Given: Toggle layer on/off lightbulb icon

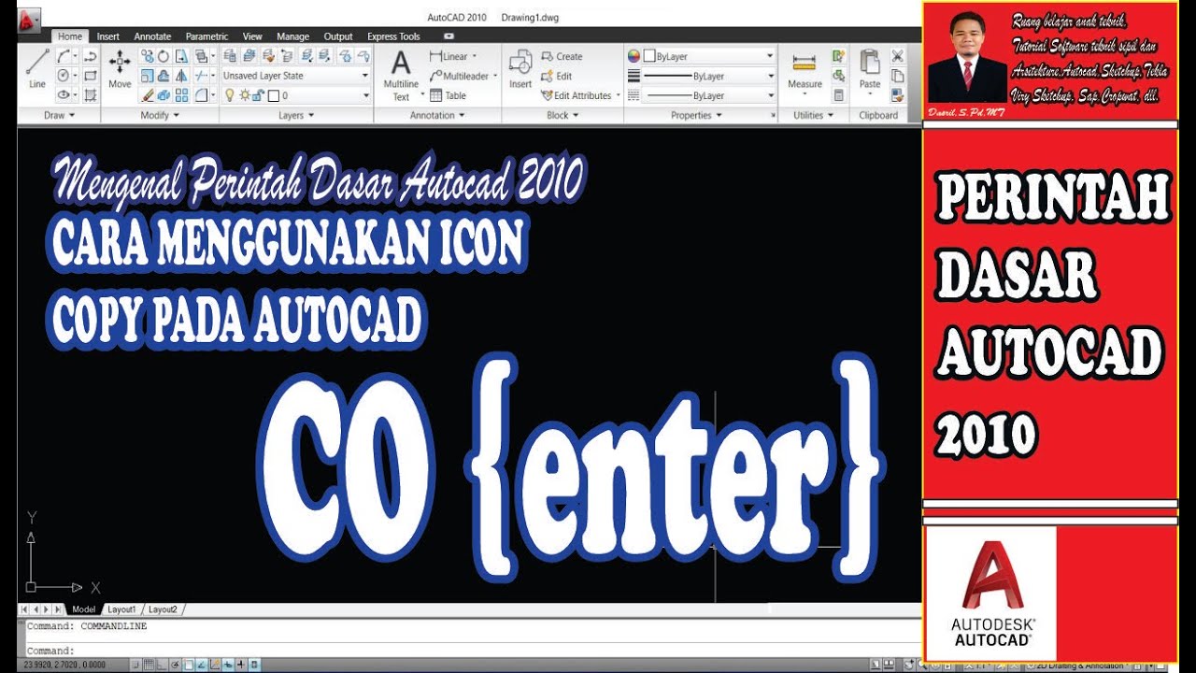Looking at the screenshot, I should pyautogui.click(x=229, y=95).
